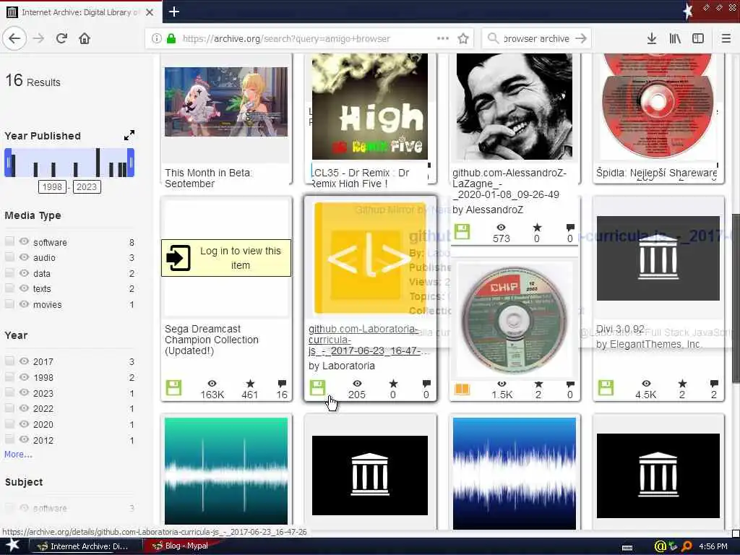Show site information icon in address bar
740x555 pixels.
(156, 39)
